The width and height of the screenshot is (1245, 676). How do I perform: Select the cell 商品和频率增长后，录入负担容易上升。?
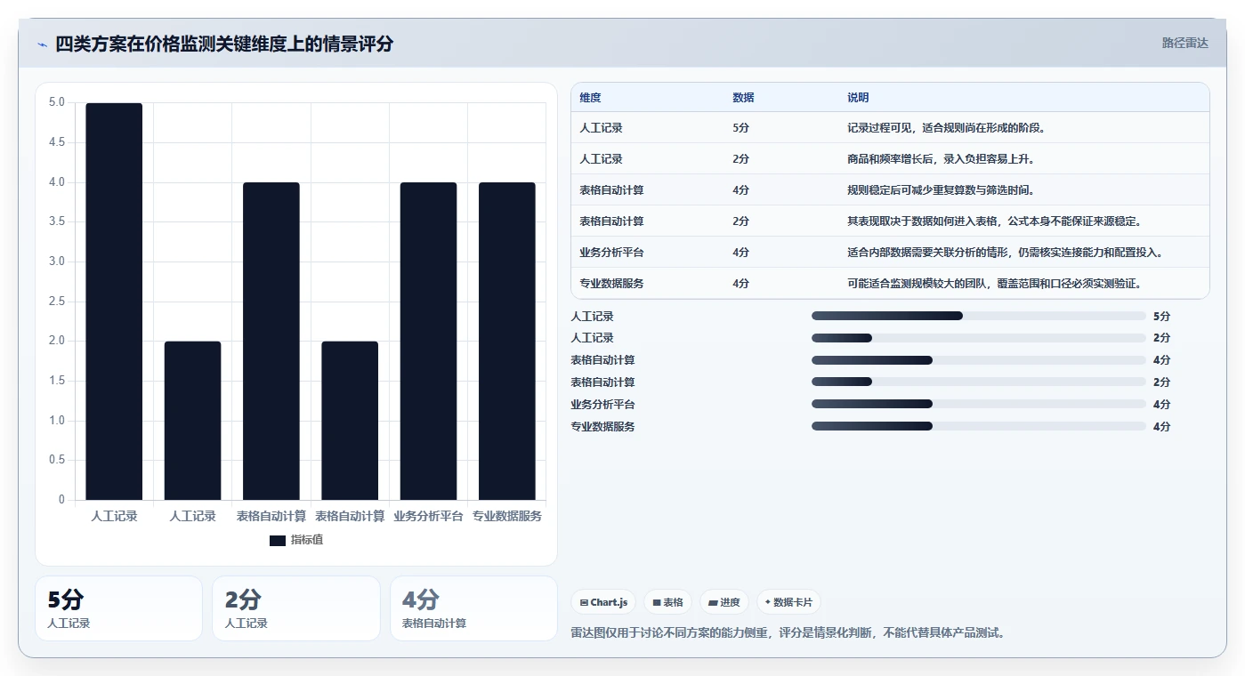(x=941, y=159)
